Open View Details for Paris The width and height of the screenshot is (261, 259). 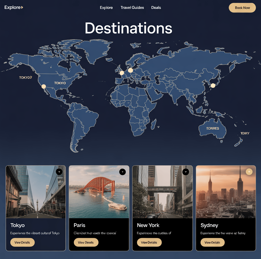click(x=86, y=242)
